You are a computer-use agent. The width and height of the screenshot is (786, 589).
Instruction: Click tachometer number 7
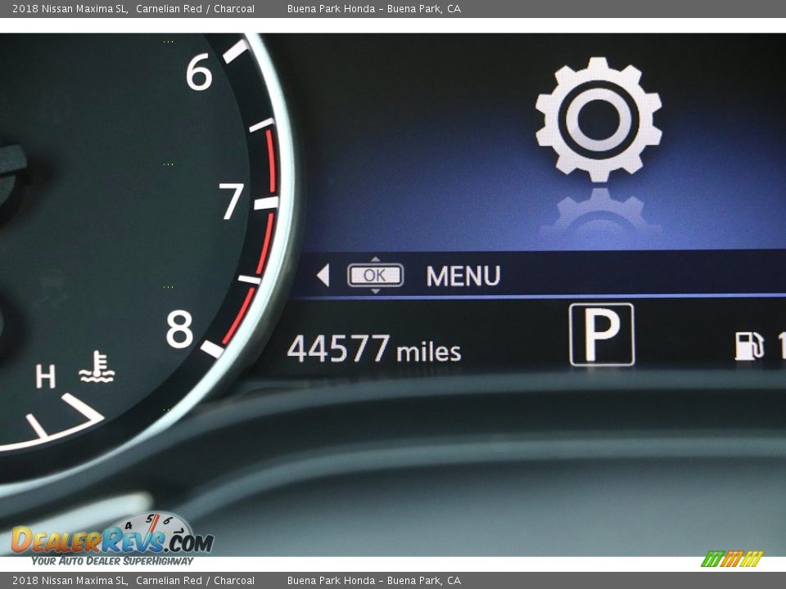(x=232, y=201)
